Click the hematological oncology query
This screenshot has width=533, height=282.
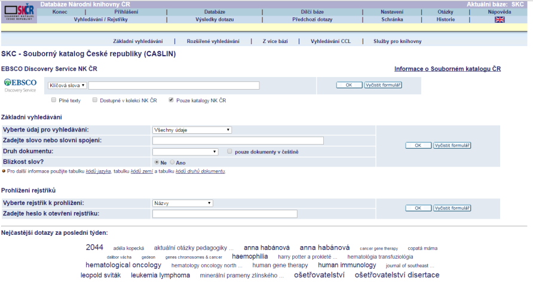click(x=124, y=265)
